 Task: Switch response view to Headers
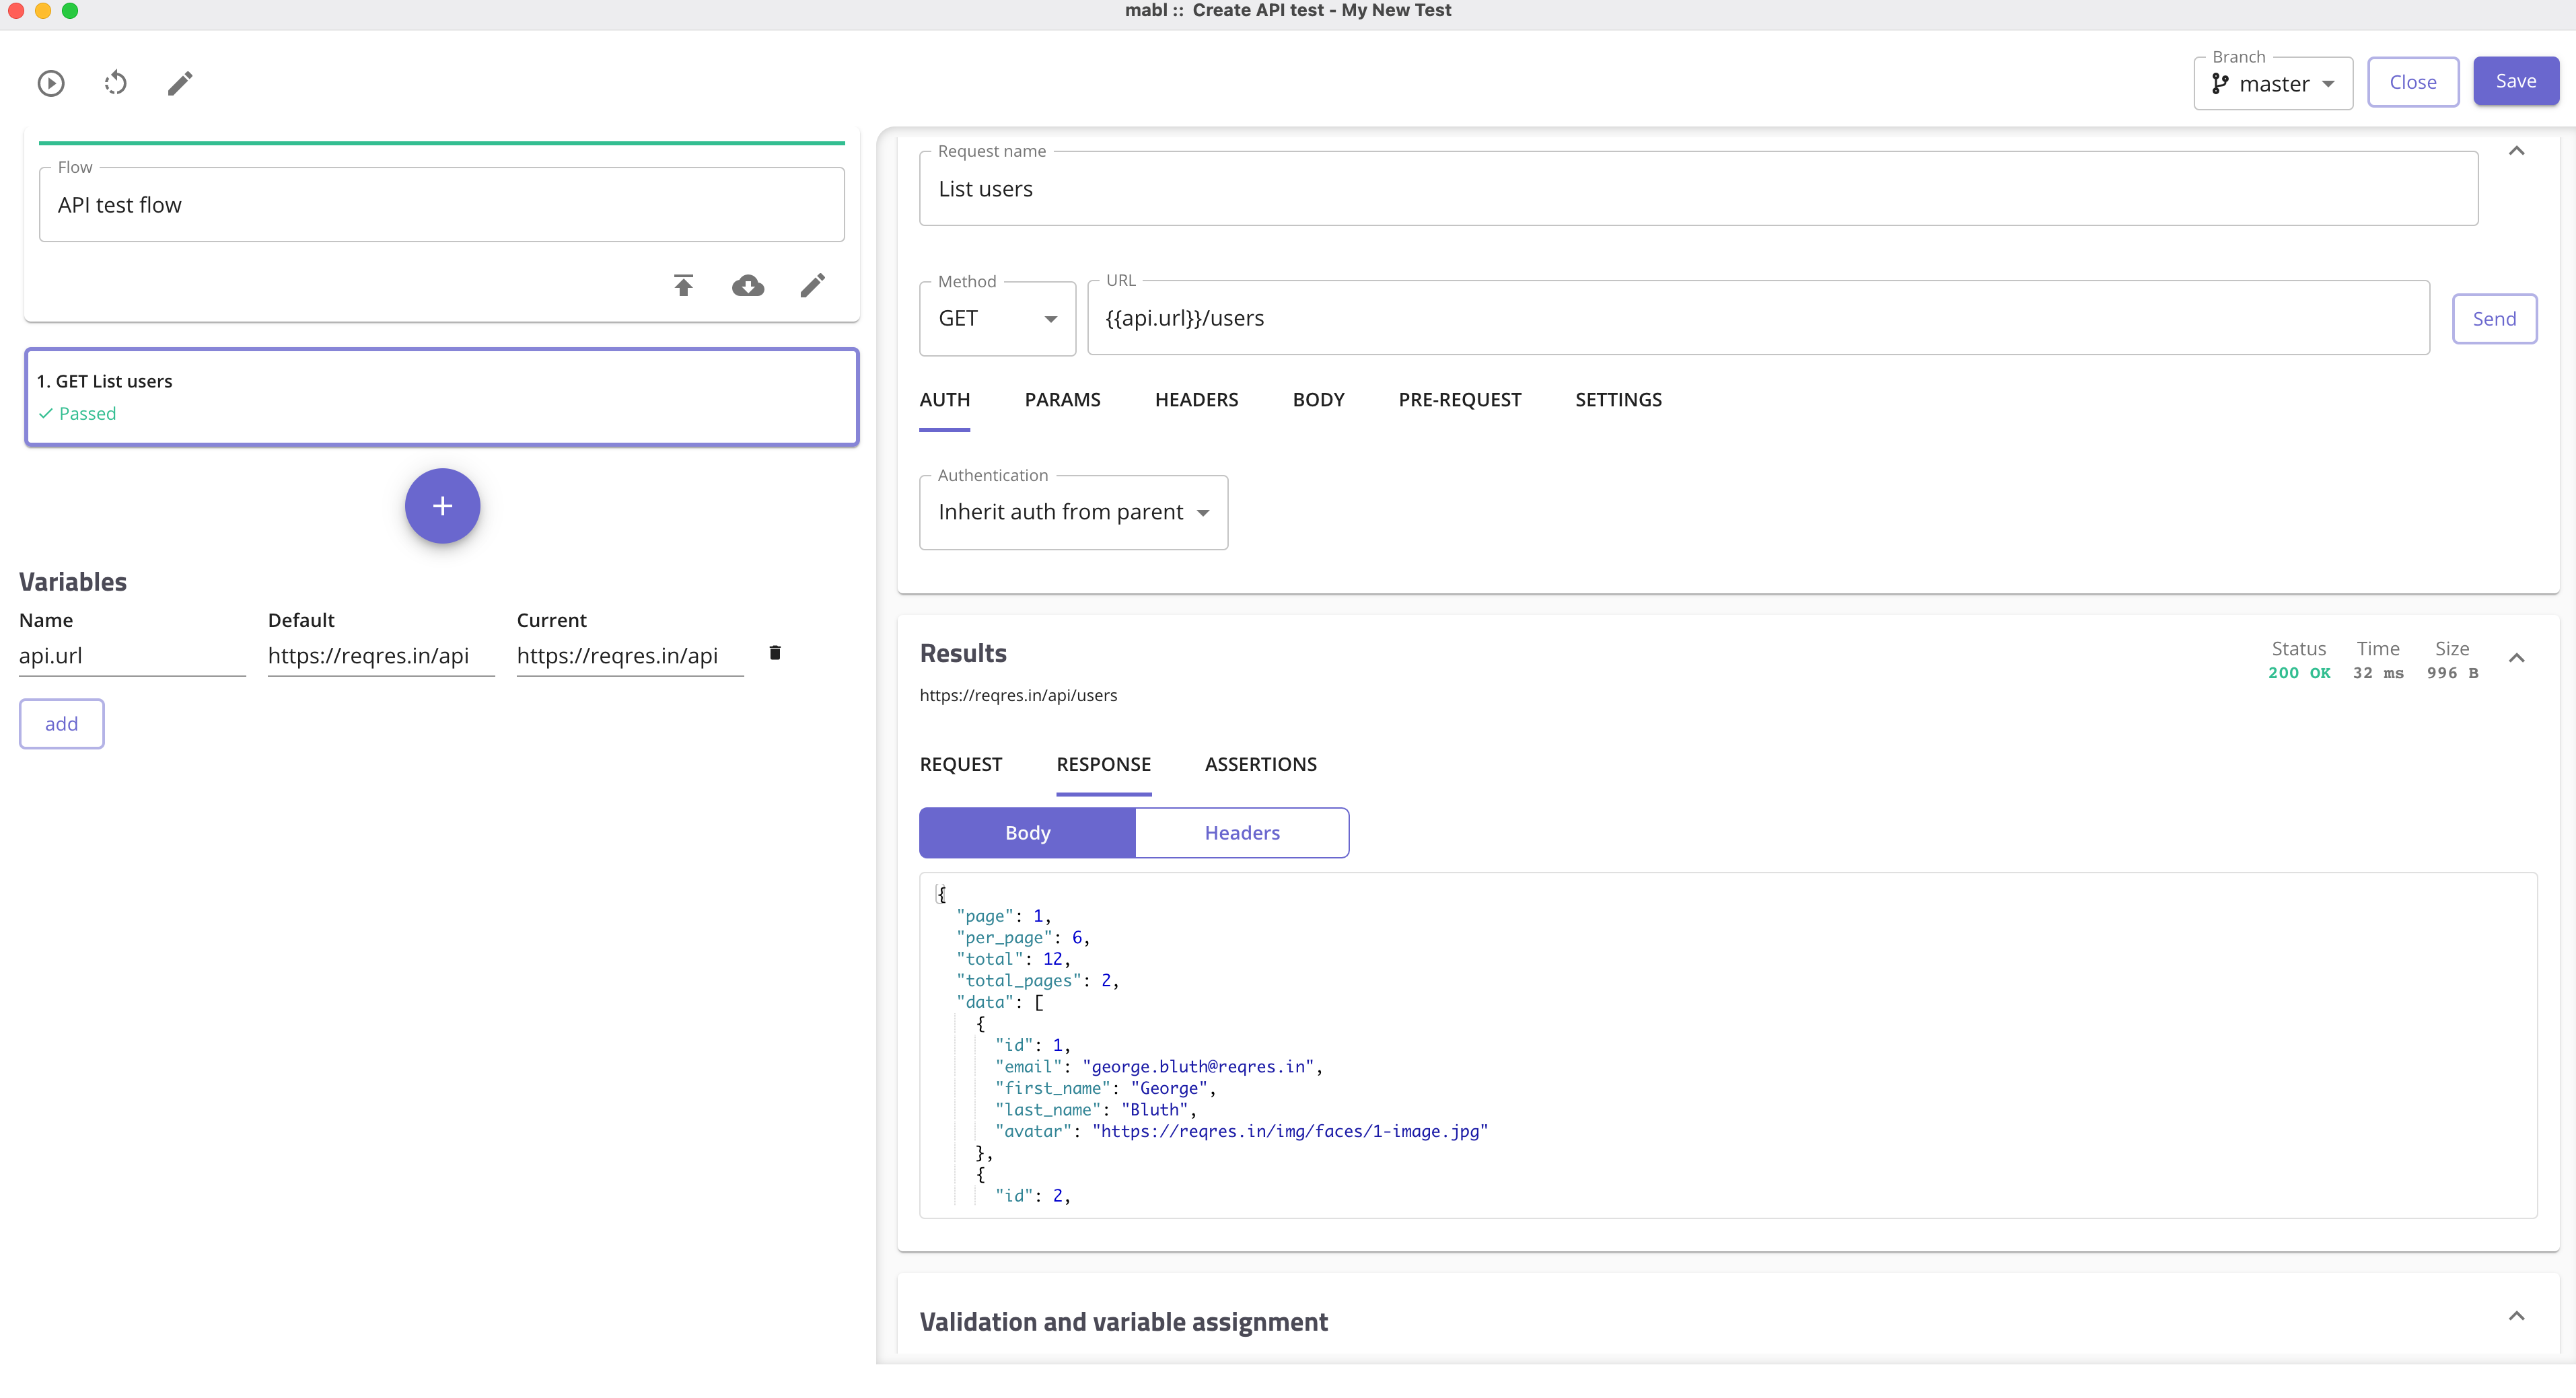coord(1241,833)
